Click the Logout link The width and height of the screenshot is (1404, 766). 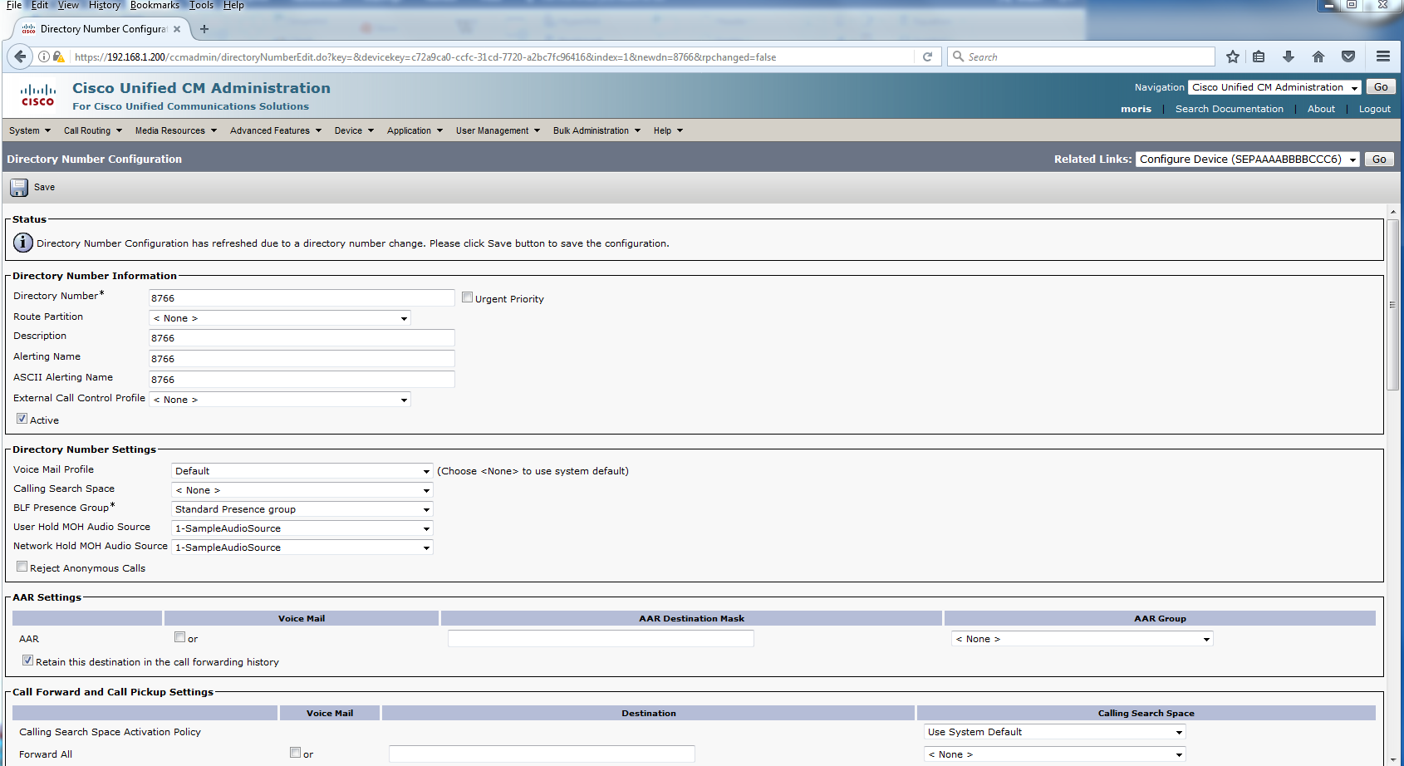(1374, 109)
